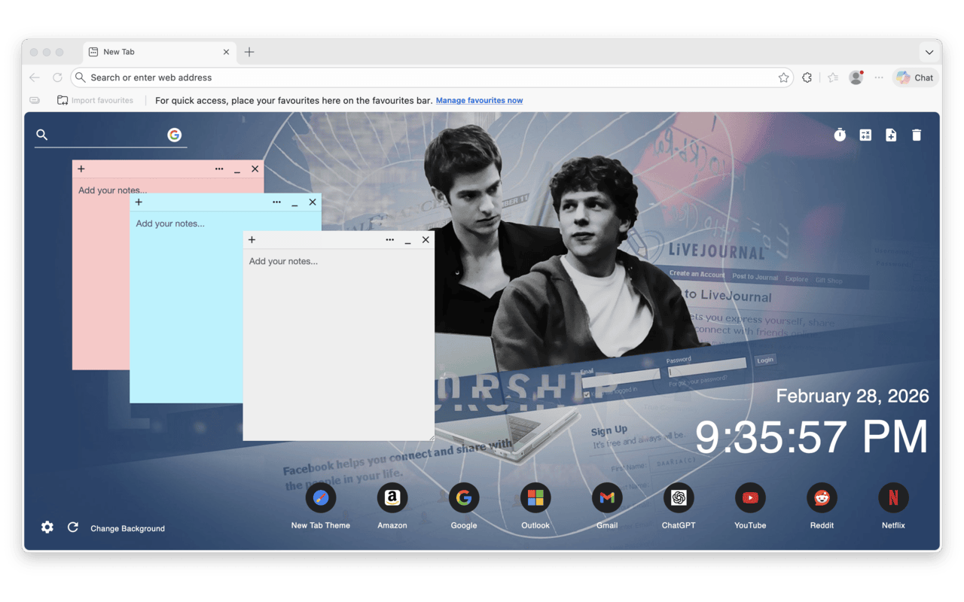Open the Amazon shortcut
Screen dimensions: 964x602
pos(392,497)
